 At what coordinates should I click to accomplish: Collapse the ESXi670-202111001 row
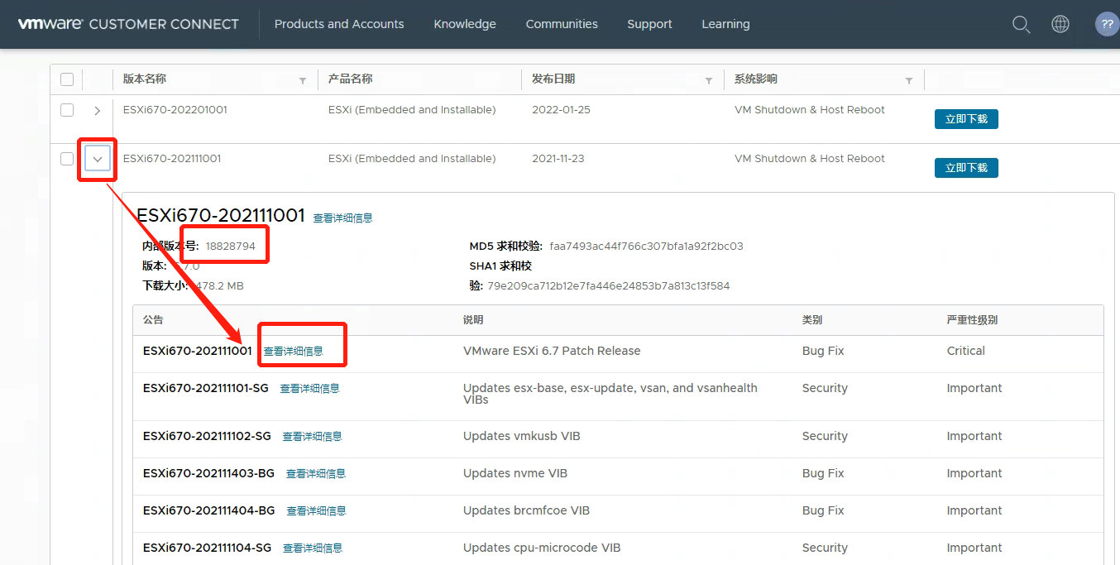tap(98, 159)
